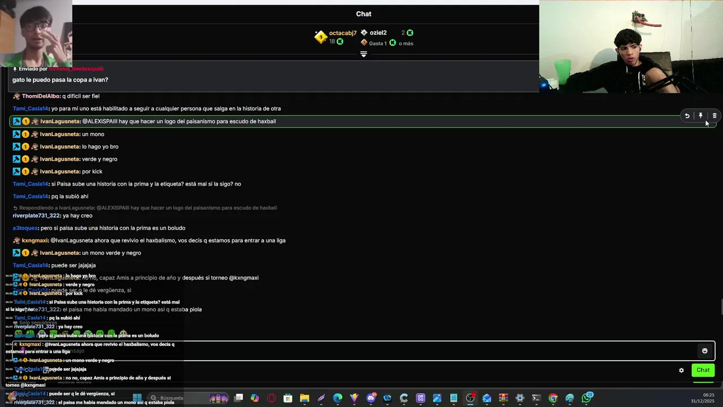
Task: Open Windows Start menu
Action: click(x=137, y=398)
